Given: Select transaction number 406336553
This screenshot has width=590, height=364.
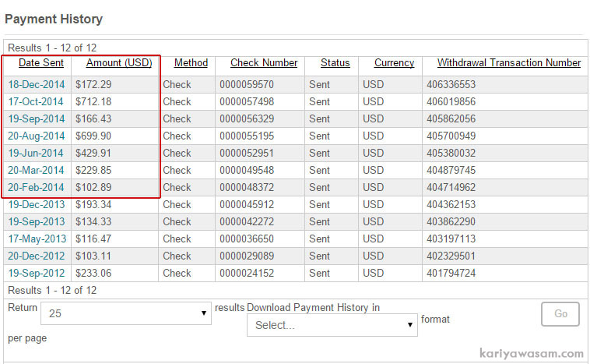Looking at the screenshot, I should click(x=451, y=84).
